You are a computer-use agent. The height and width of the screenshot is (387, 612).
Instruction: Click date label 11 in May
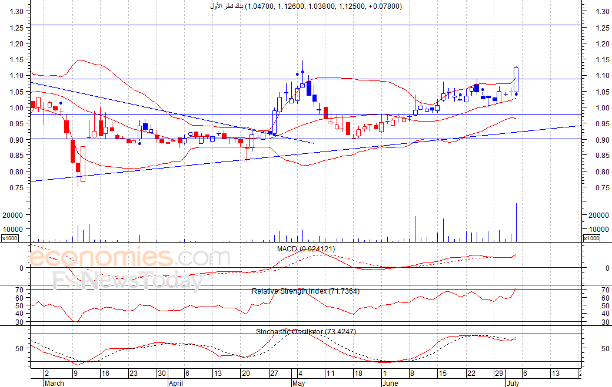[x=330, y=373]
